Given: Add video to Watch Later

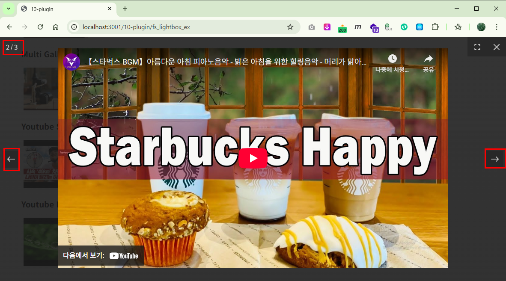Looking at the screenshot, I should (x=392, y=63).
